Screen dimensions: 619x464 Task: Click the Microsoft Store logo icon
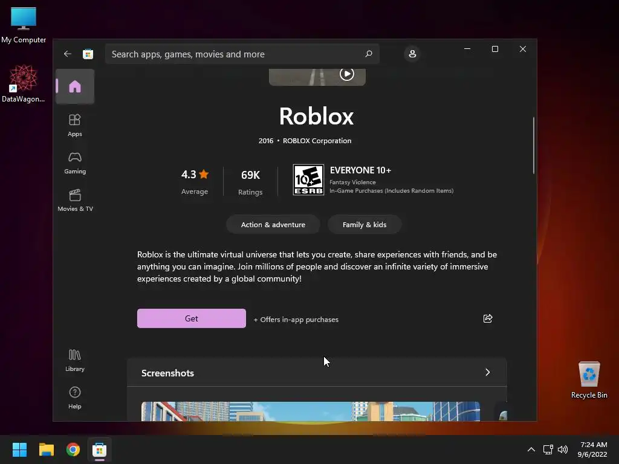pyautogui.click(x=88, y=54)
